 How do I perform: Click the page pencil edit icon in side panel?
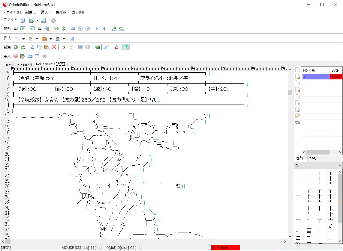click(x=297, y=116)
